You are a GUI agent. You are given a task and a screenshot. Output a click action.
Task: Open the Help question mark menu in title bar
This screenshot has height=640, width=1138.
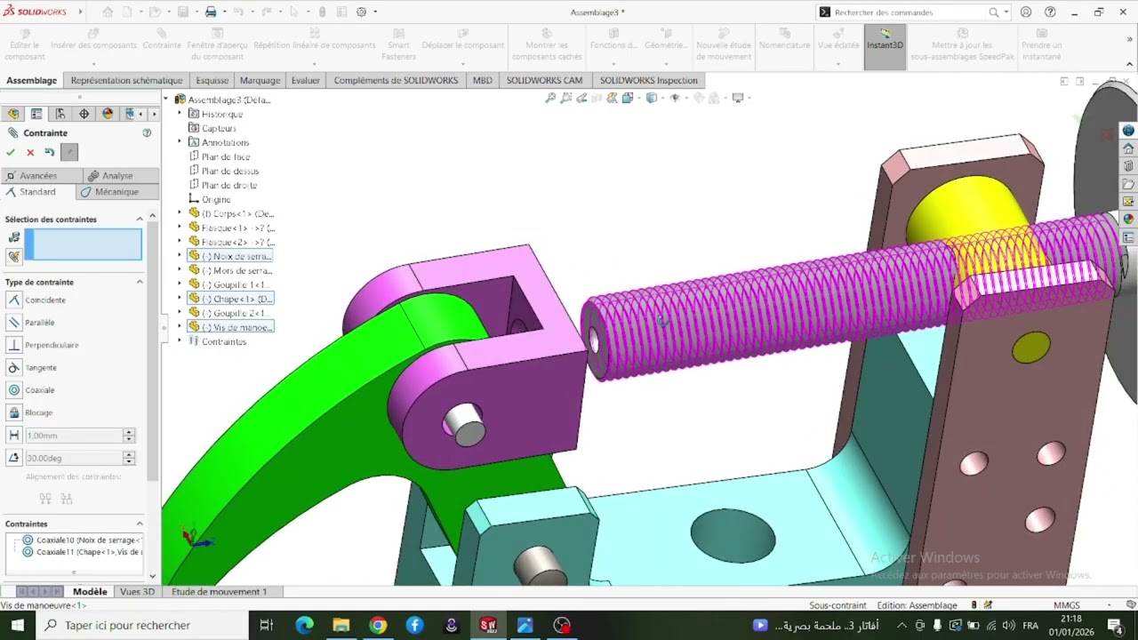coord(1050,12)
